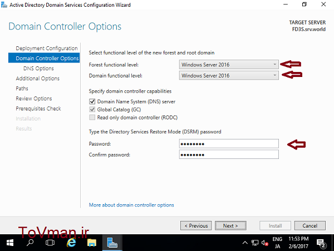Open the Windows Start menu
This screenshot has width=334, height=251.
(x=10, y=243)
